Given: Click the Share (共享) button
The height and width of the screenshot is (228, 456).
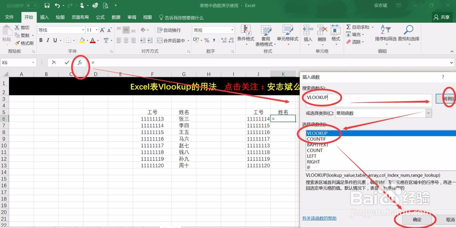Looking at the screenshot, I should pyautogui.click(x=442, y=17).
